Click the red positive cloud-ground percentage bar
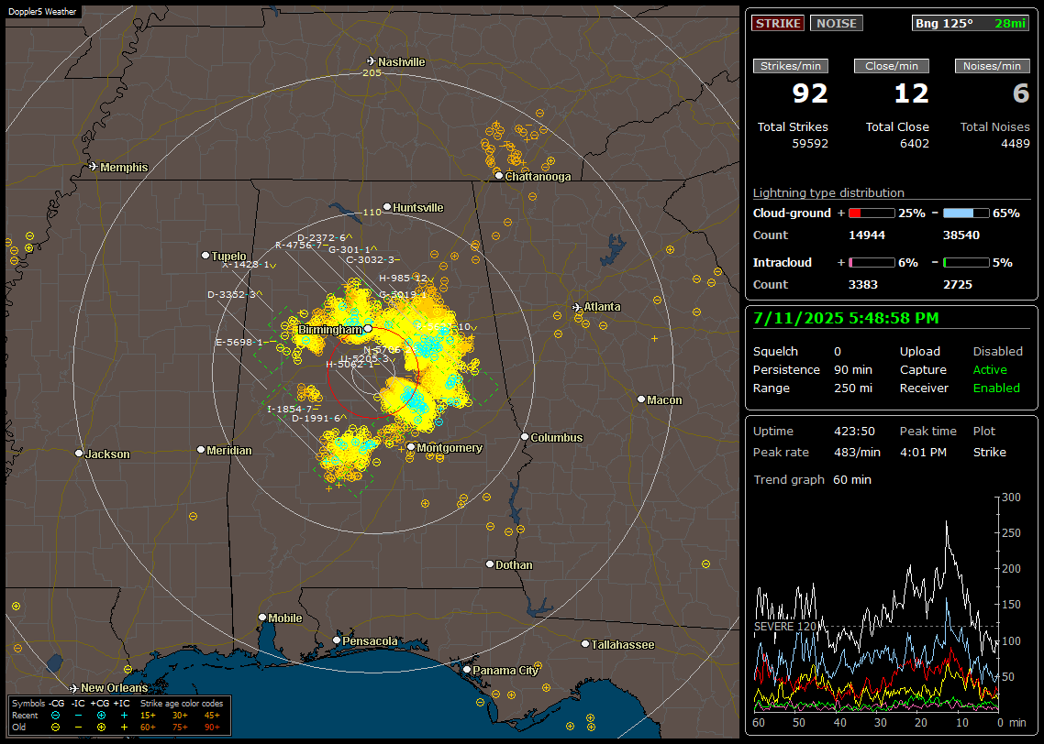The width and height of the screenshot is (1044, 744). pyautogui.click(x=872, y=213)
